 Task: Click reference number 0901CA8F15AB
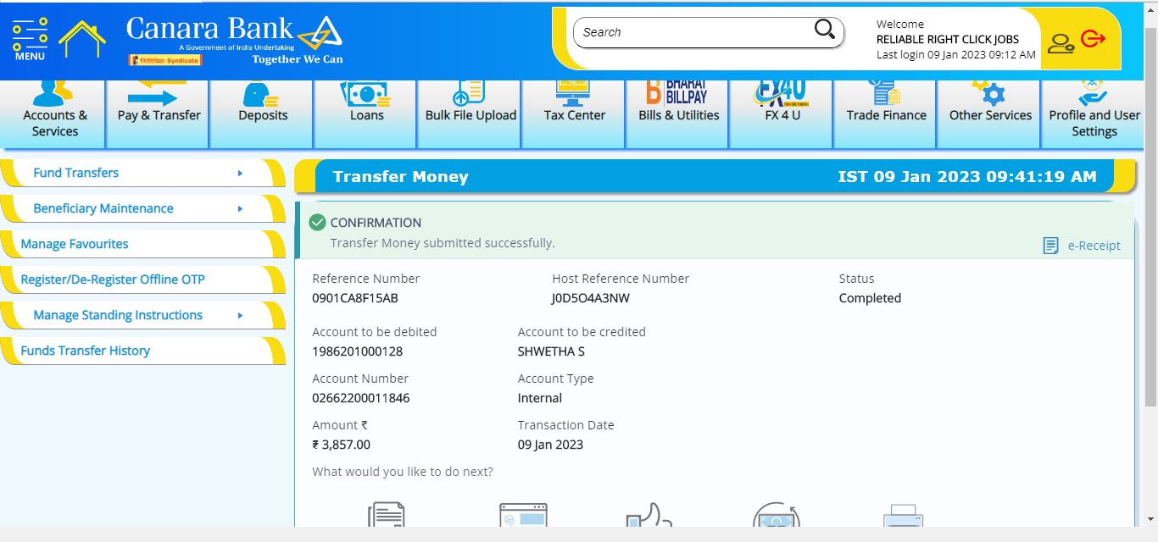tap(355, 298)
